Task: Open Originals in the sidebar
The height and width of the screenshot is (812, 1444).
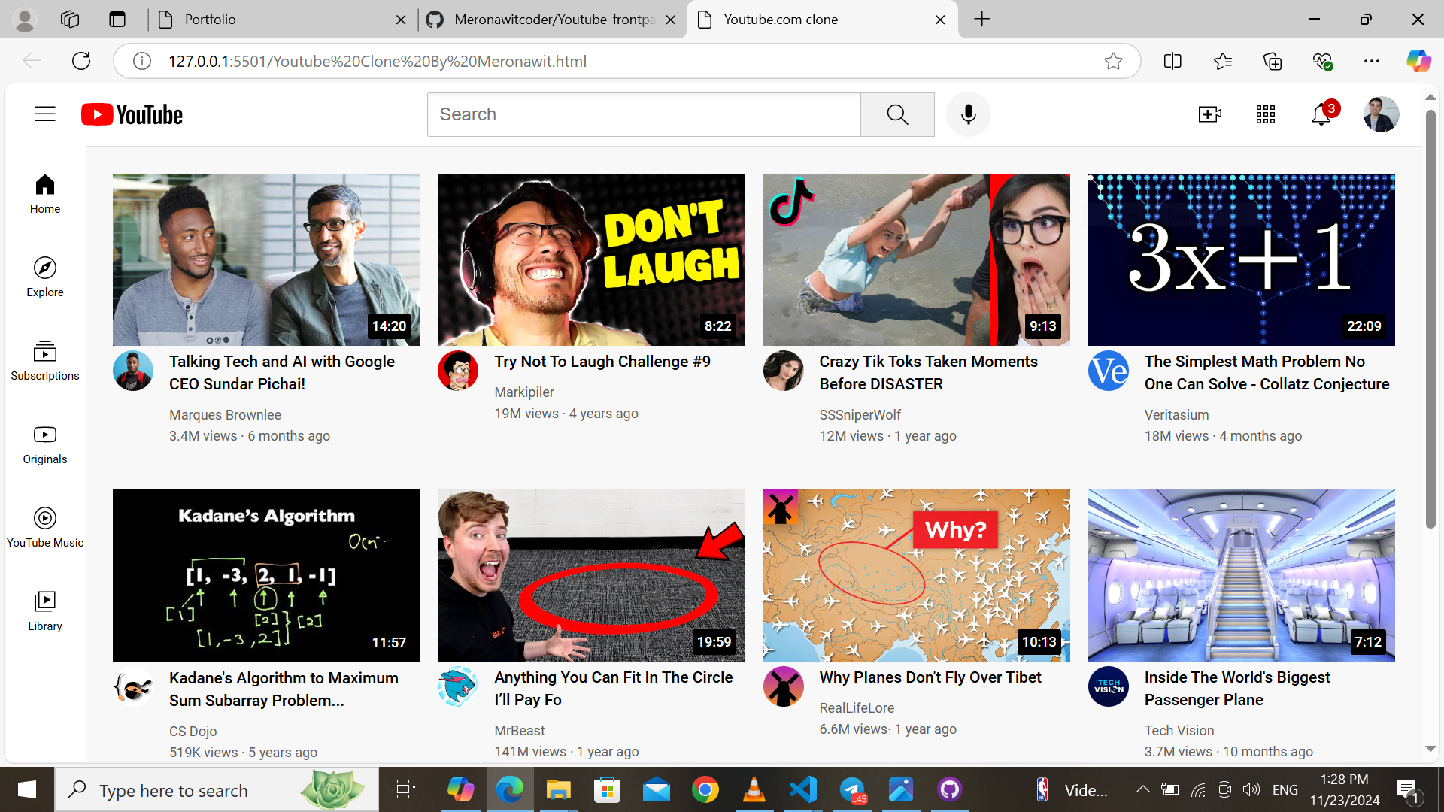Action: pyautogui.click(x=45, y=444)
